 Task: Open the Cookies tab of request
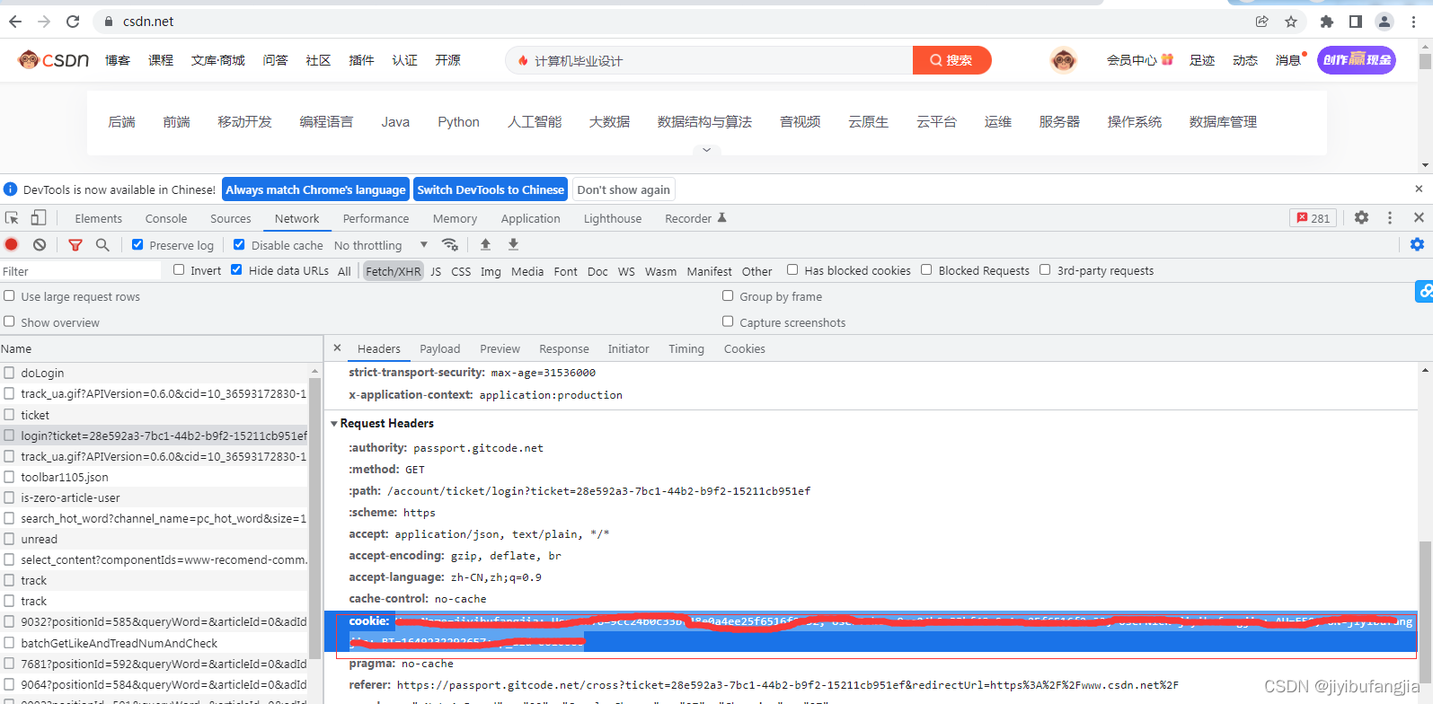coord(744,348)
